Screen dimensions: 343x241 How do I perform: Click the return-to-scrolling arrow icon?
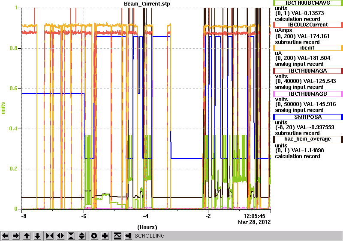[x=128, y=236]
